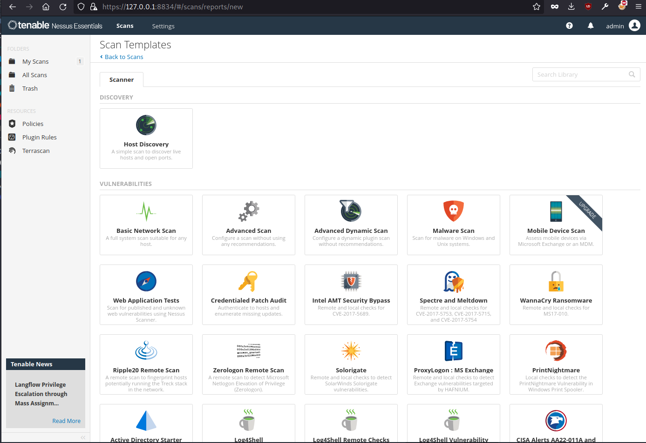The height and width of the screenshot is (443, 646).
Task: Open the browser hamburger menu
Action: [x=638, y=7]
